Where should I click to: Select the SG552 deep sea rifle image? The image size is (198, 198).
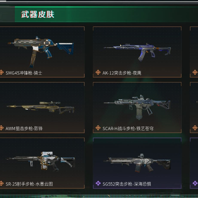point(137,163)
